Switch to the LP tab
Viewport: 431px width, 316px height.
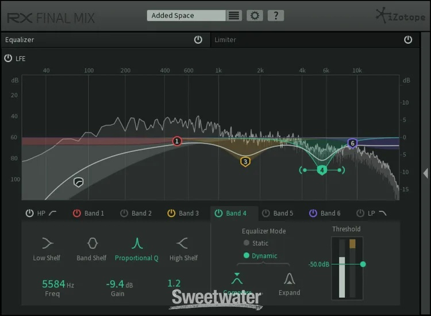(371, 214)
